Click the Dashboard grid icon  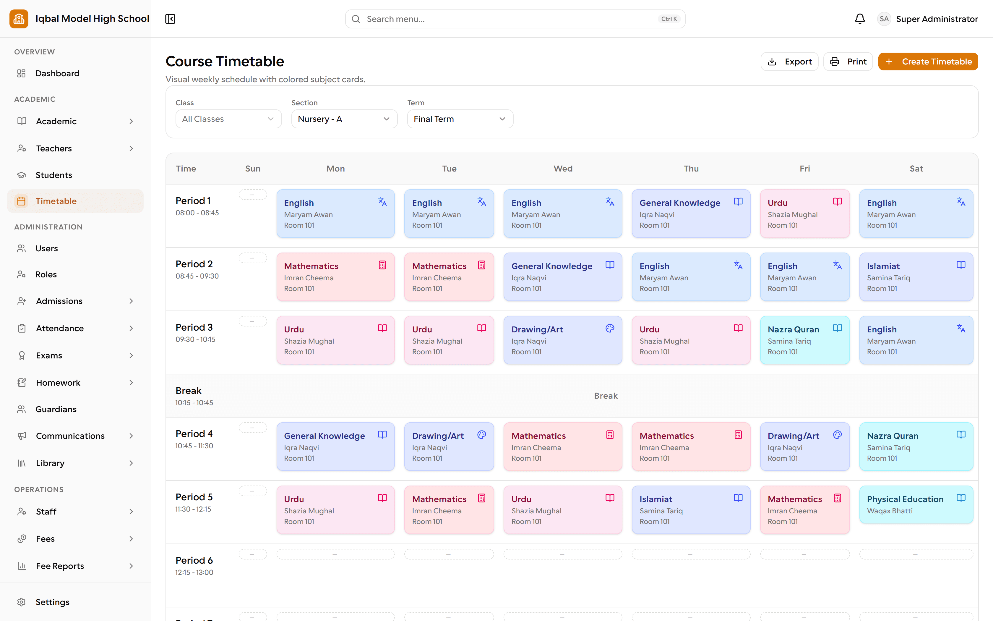[21, 74]
